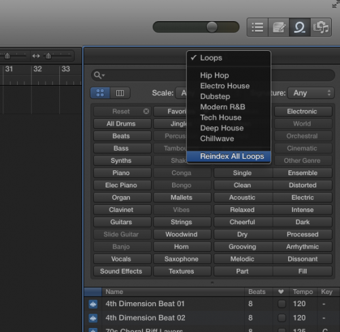Toggle the Piano filter

click(122, 173)
